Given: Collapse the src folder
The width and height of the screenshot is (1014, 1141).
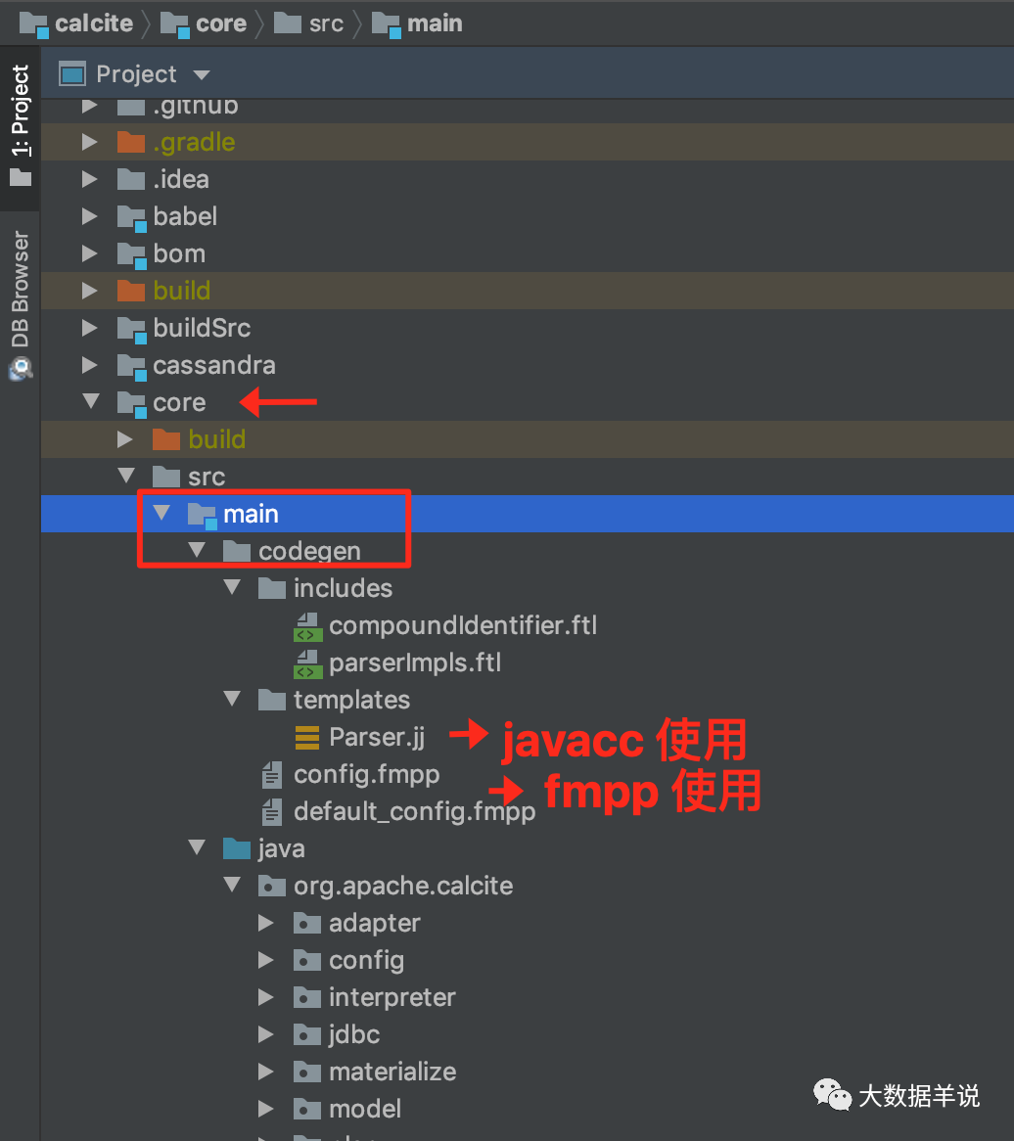Looking at the screenshot, I should (x=126, y=476).
